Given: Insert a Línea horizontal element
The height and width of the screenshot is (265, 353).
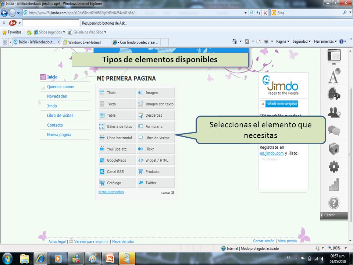Looking at the screenshot, I should (x=117, y=138).
